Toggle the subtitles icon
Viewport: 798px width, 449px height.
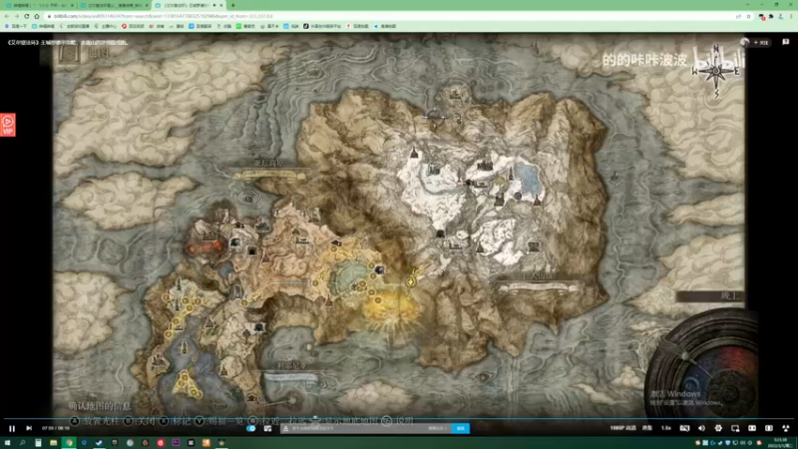point(684,428)
